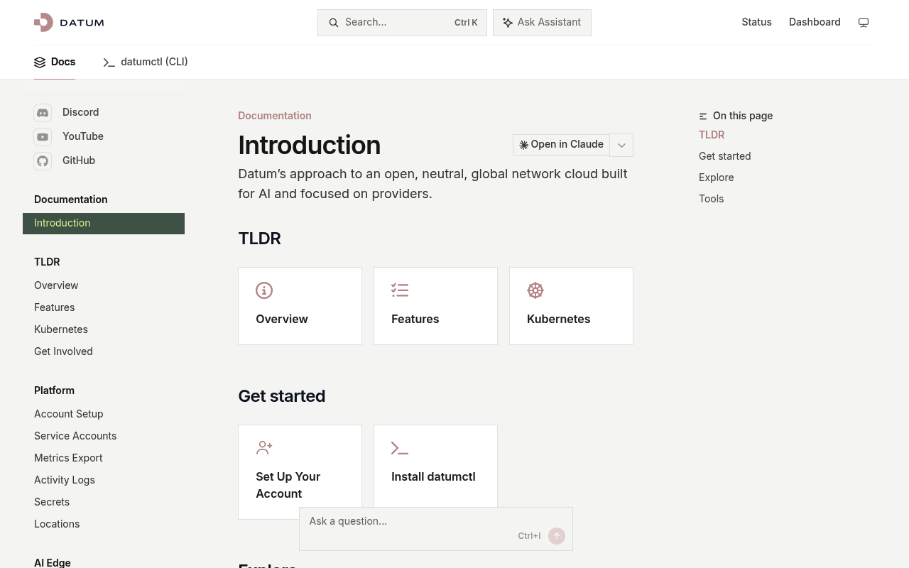Expand the dropdown next to Open in Claude
The width and height of the screenshot is (909, 568).
tap(621, 145)
